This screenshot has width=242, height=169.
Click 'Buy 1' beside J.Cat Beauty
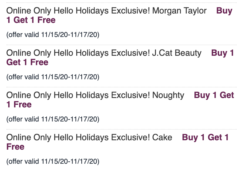point(222,53)
